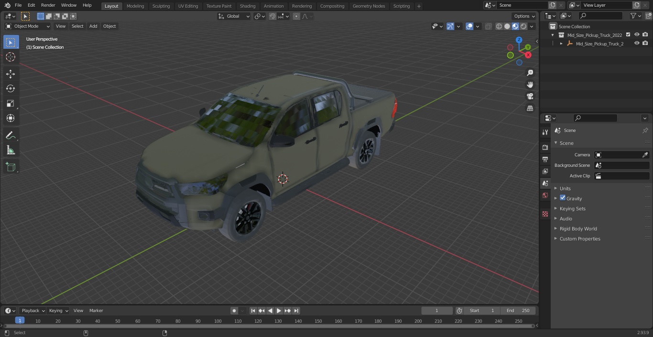Open the Playback menu in timeline
The image size is (653, 337).
click(33, 311)
